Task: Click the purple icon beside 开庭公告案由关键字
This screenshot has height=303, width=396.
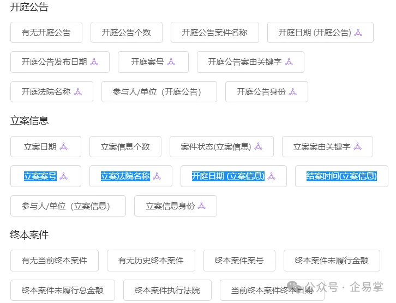Action: [x=289, y=62]
